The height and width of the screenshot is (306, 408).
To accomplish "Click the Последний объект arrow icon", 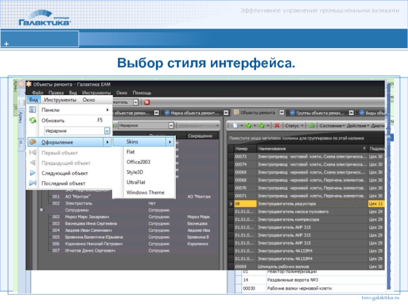I will point(32,183).
